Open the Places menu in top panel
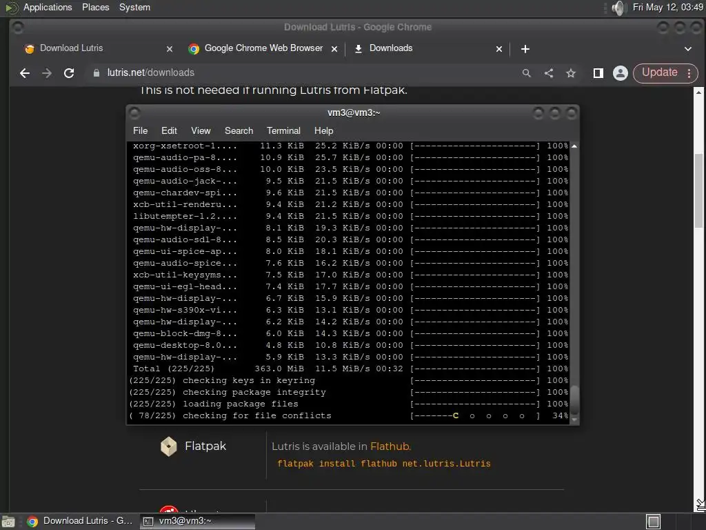Image resolution: width=706 pixels, height=530 pixels. pyautogui.click(x=95, y=7)
